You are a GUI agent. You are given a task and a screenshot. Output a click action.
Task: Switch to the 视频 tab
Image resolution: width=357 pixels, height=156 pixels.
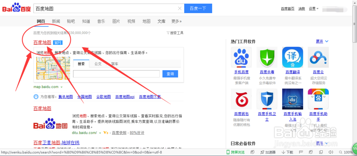click(131, 21)
